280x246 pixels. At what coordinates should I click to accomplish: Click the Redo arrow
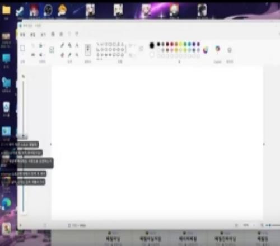point(77,34)
